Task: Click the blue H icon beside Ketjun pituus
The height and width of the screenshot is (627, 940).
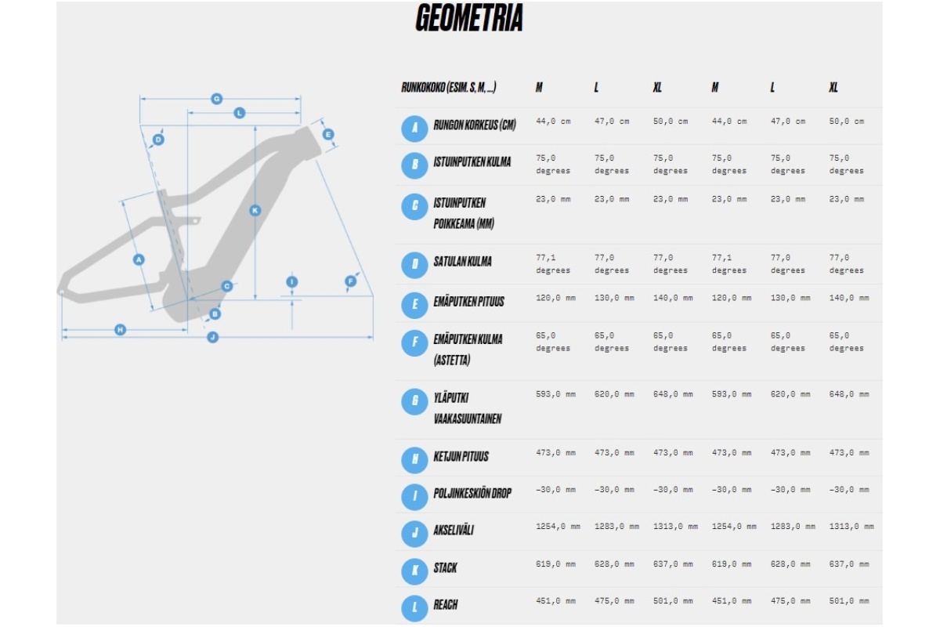Action: click(x=414, y=458)
